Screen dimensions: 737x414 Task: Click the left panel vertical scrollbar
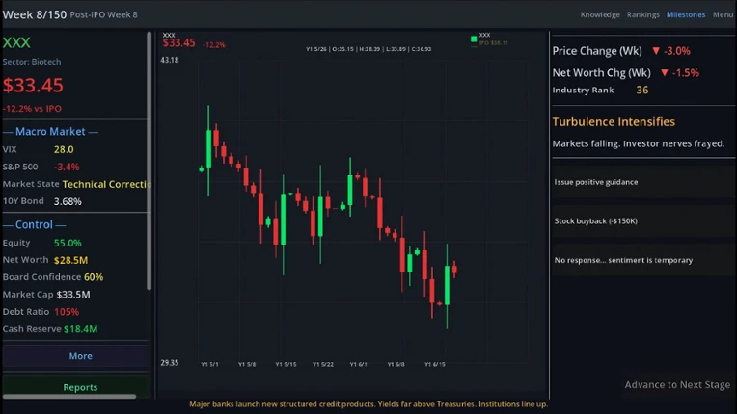pos(149,161)
